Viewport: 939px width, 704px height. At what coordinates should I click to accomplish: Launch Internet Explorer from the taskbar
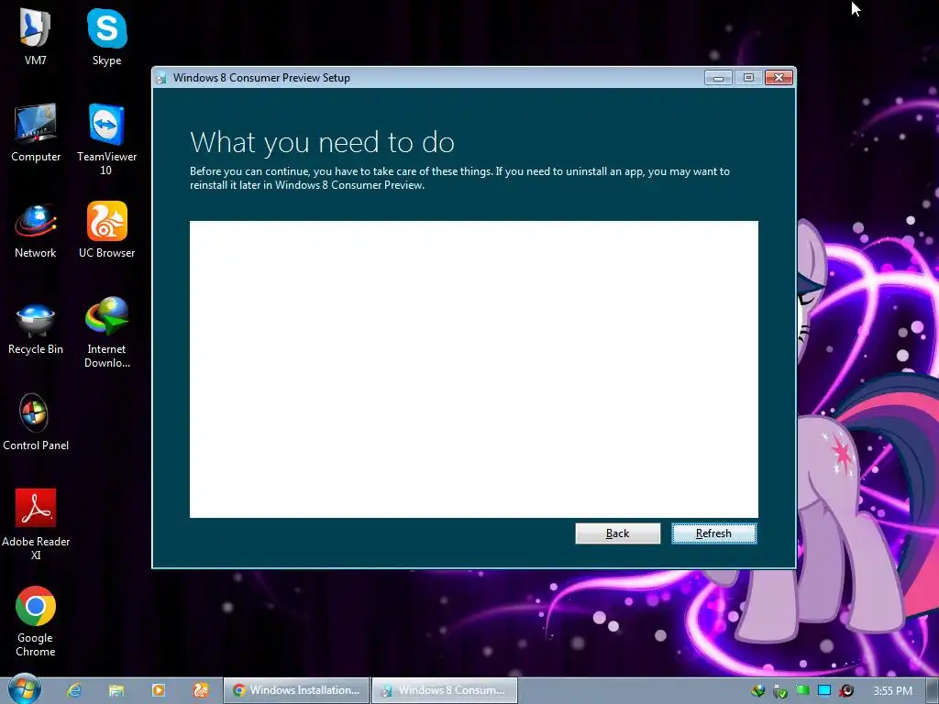(x=74, y=690)
